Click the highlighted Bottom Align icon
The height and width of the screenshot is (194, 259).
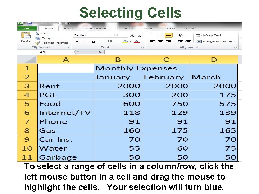pos(169,35)
